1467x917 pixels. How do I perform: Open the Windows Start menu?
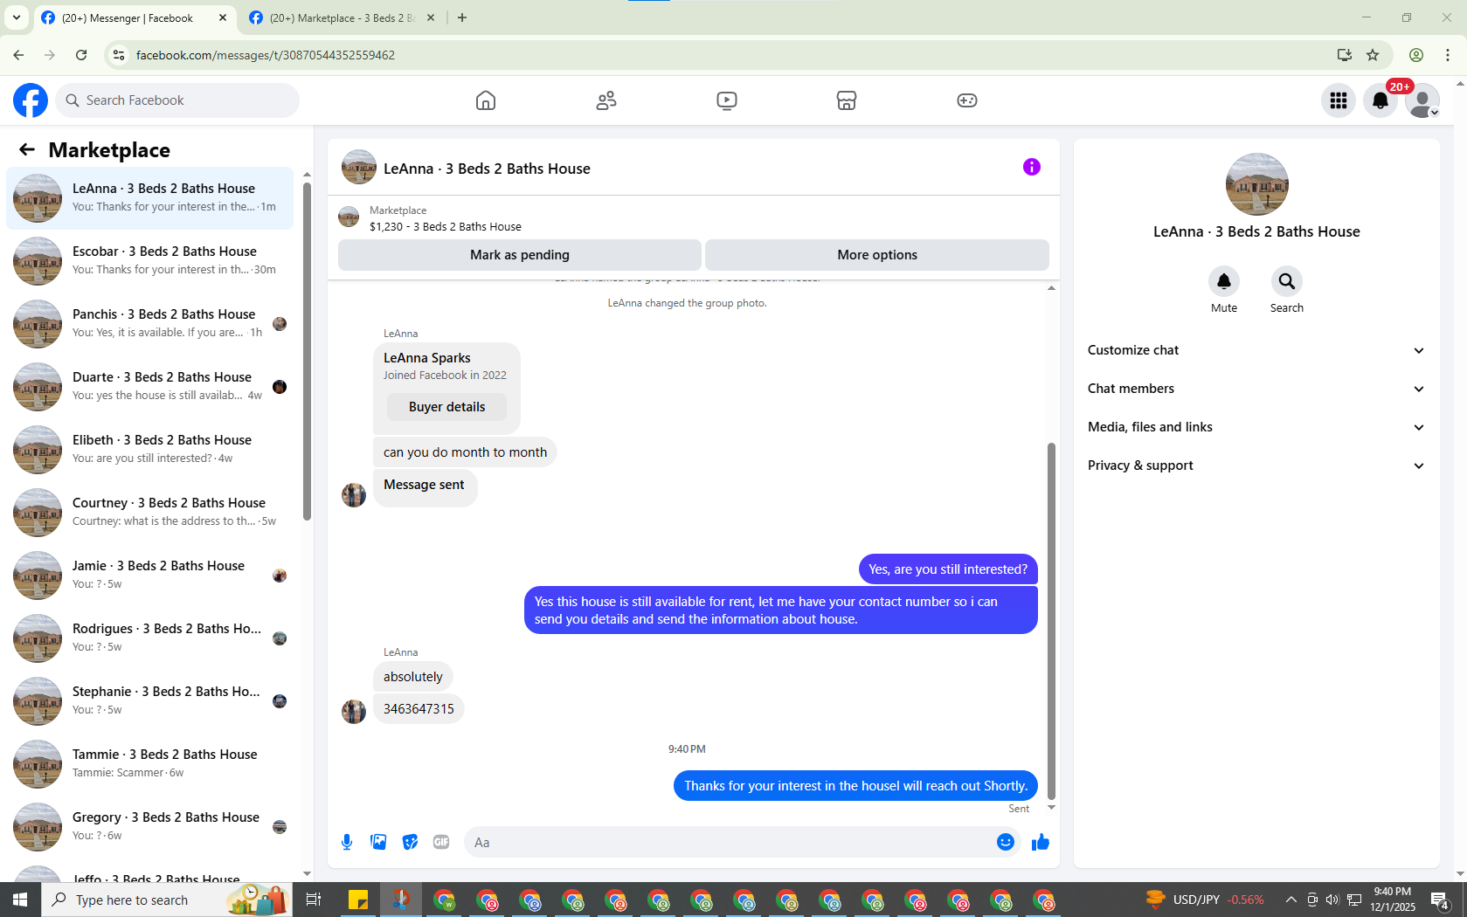tap(20, 900)
